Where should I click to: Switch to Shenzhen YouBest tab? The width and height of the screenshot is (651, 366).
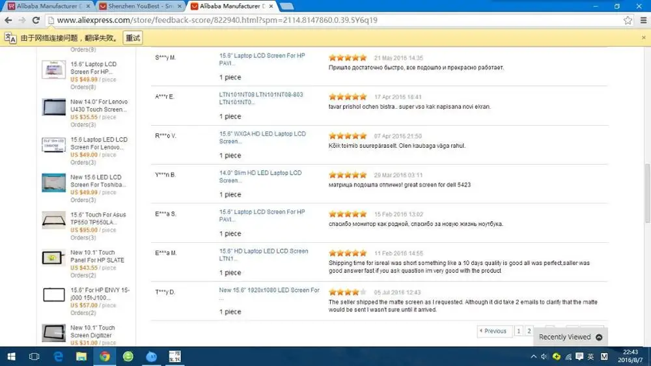[139, 7]
